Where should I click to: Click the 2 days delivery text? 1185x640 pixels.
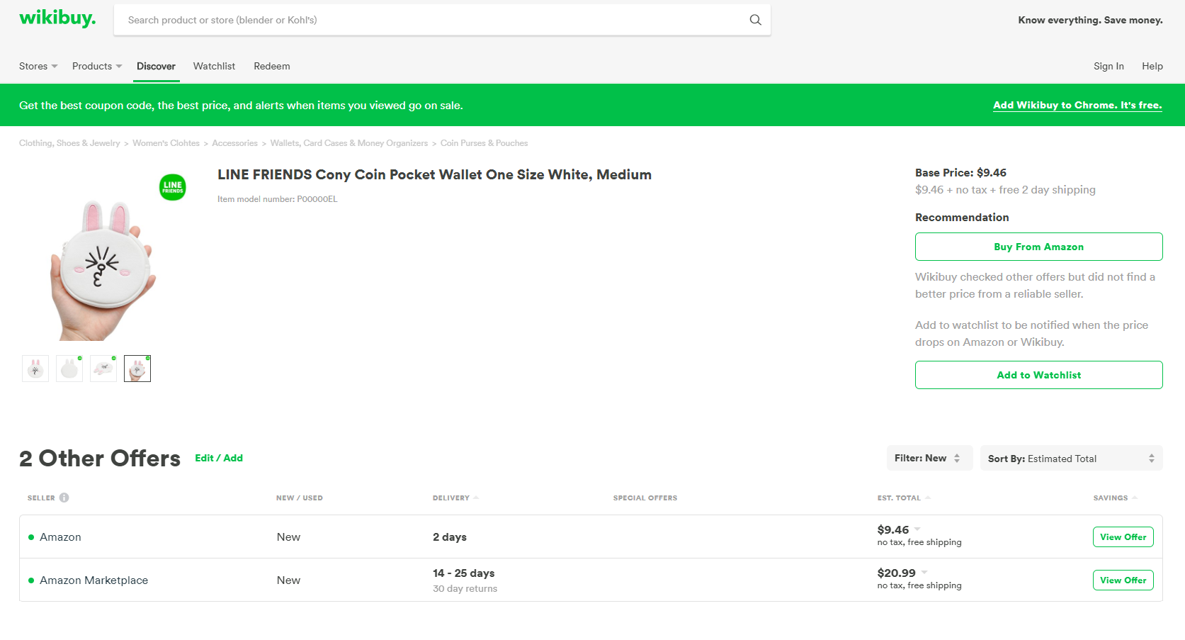tap(450, 537)
